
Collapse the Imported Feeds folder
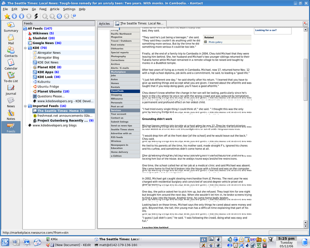[x=25, y=106]
